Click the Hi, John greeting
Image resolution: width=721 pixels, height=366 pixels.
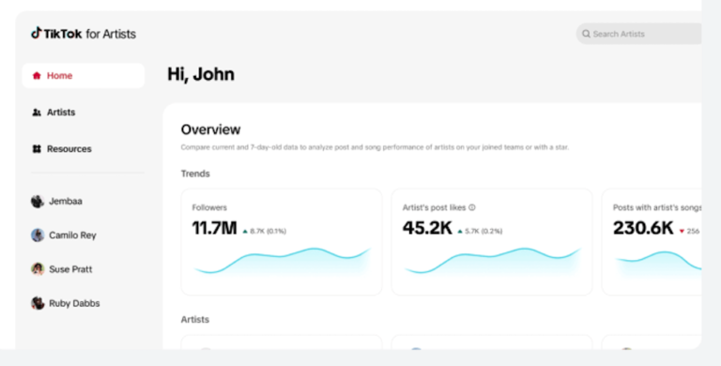click(x=201, y=74)
